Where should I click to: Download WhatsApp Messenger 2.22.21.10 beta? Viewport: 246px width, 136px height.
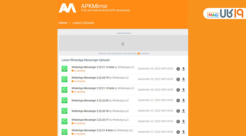(x=184, y=90)
